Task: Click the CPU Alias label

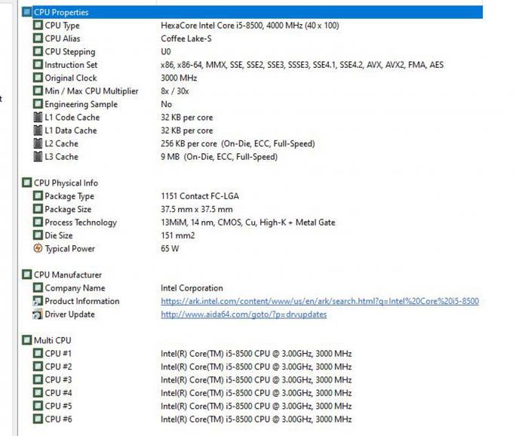Action: (x=63, y=38)
